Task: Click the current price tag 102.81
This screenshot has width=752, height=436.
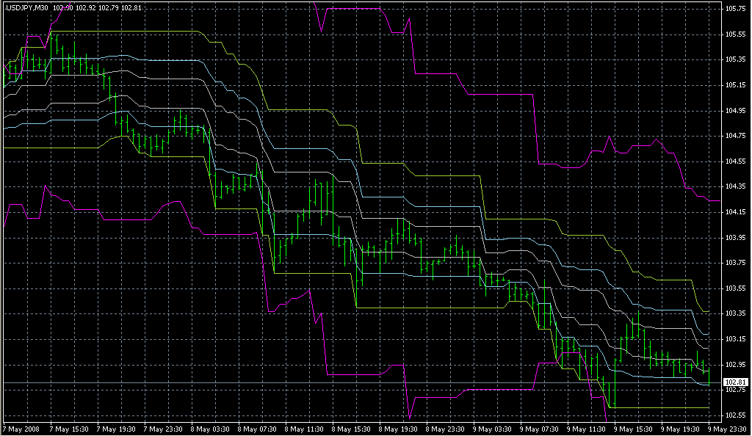Action: pyautogui.click(x=736, y=382)
